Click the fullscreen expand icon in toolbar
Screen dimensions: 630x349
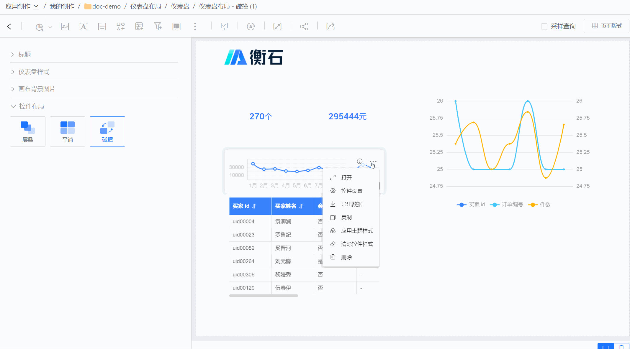click(277, 27)
